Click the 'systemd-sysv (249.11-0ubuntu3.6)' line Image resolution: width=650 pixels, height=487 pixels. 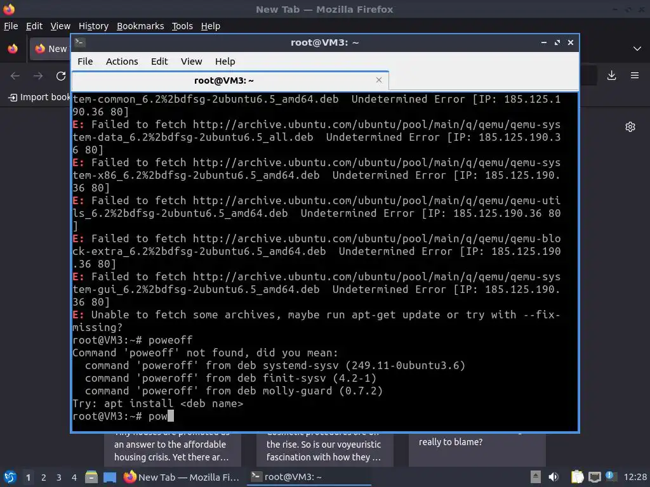tap(275, 365)
